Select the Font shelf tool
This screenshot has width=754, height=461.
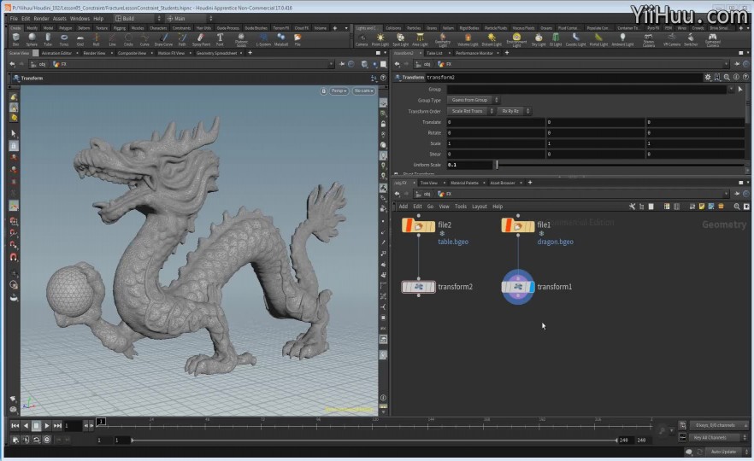[x=220, y=39]
